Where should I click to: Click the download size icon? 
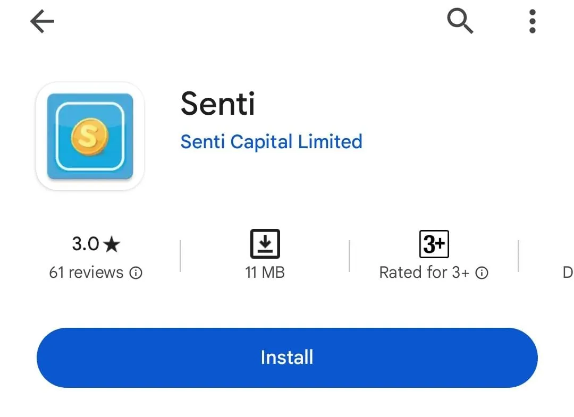(x=265, y=244)
